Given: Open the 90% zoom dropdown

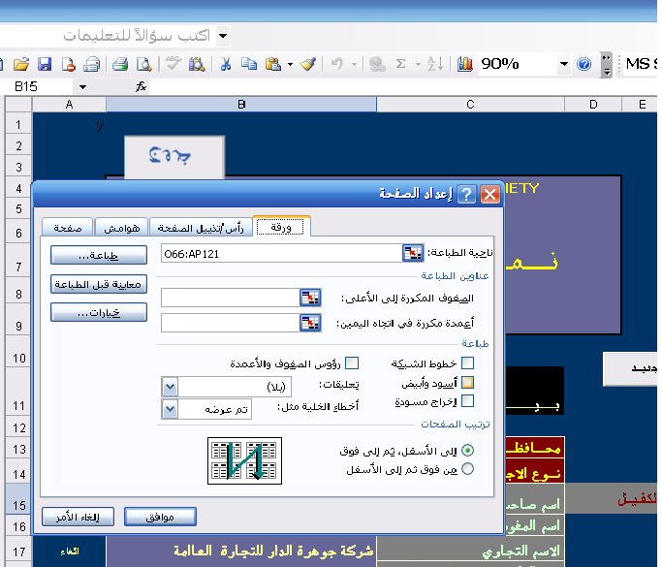Looking at the screenshot, I should click(x=563, y=65).
